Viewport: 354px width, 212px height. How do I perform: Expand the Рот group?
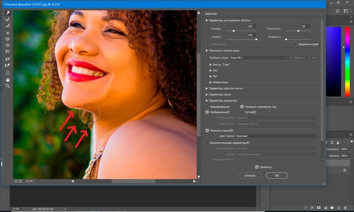(210, 76)
